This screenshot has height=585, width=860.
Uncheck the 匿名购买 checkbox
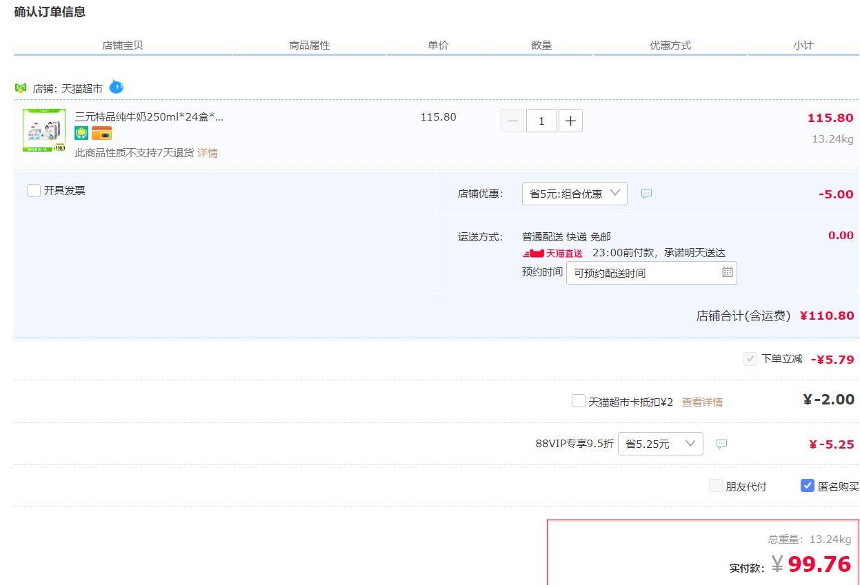808,486
